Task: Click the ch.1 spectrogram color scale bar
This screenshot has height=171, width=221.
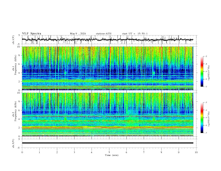Action: tap(202, 72)
